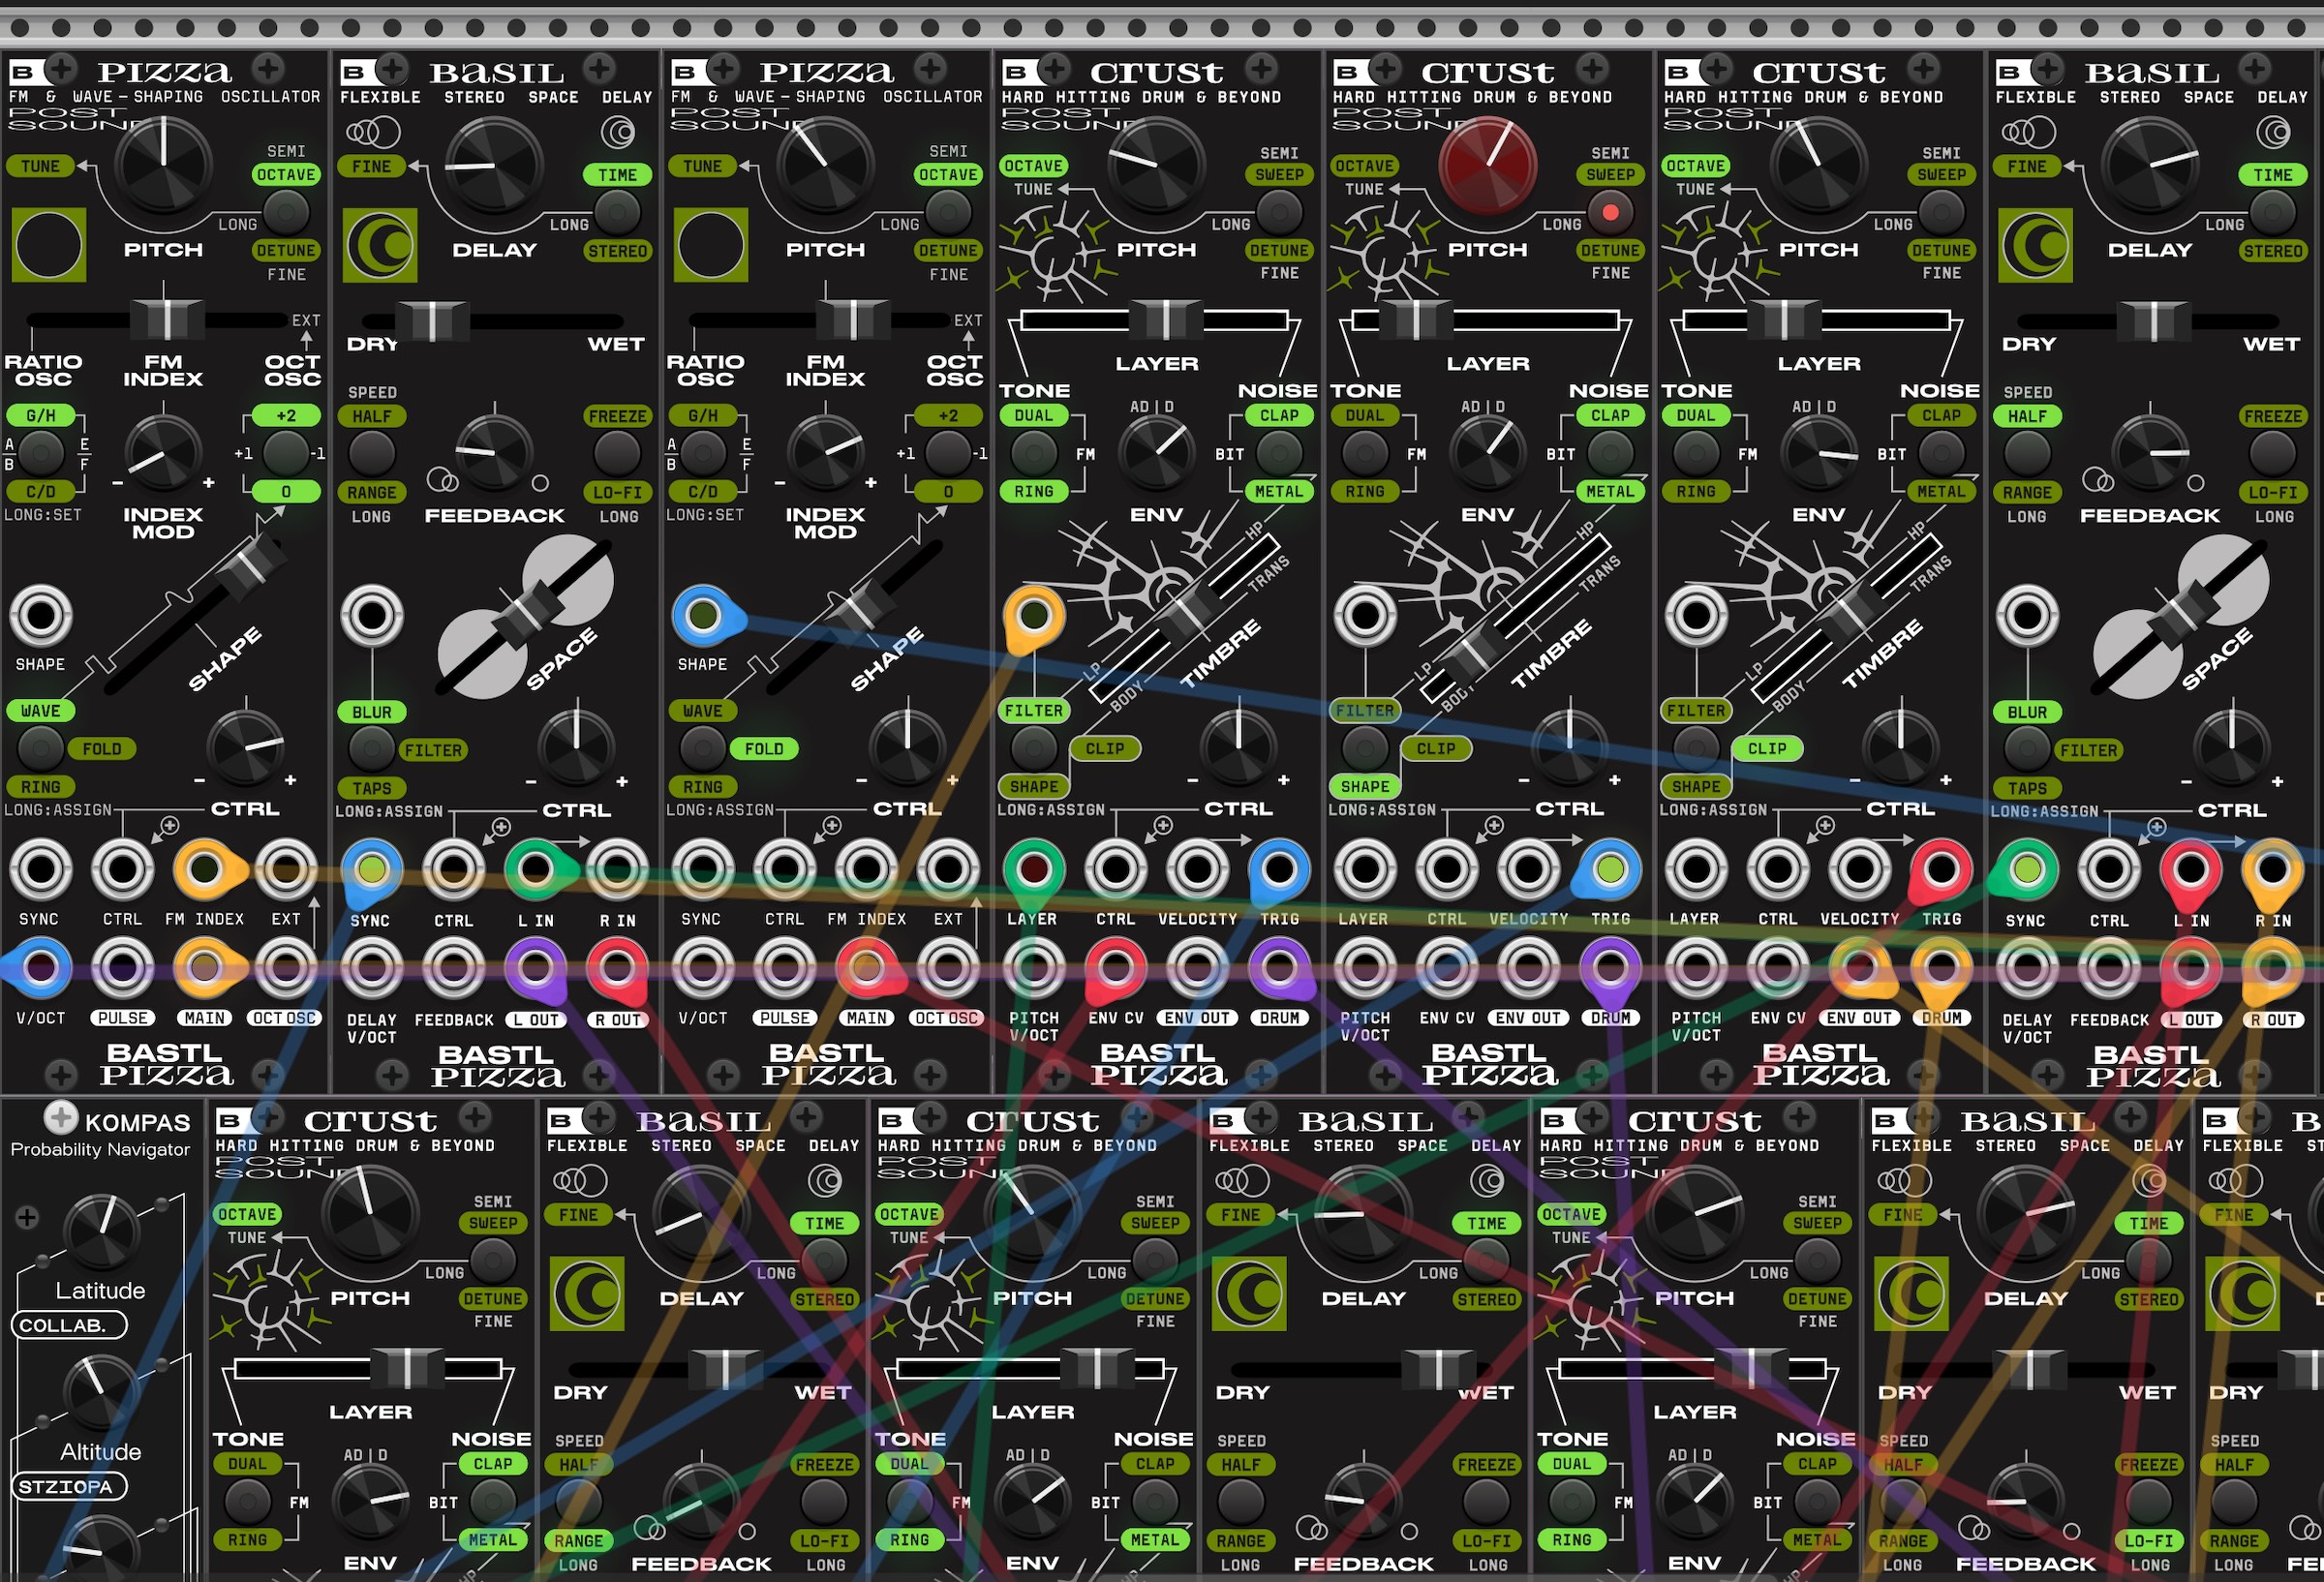Click the purple L OUT jack on Basil
The height and width of the screenshot is (1582, 2324).
tap(535, 967)
